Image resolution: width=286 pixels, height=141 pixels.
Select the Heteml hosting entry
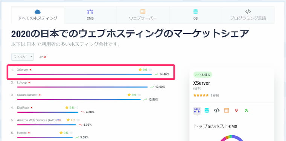coord(22,133)
